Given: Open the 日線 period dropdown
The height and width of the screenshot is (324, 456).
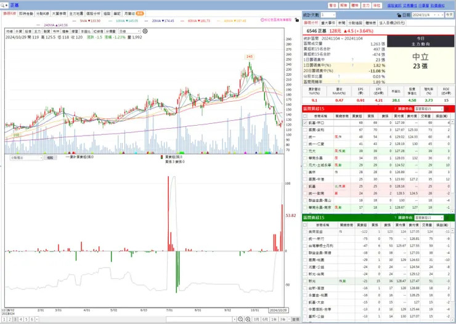Looking at the screenshot, I should pos(129,31).
